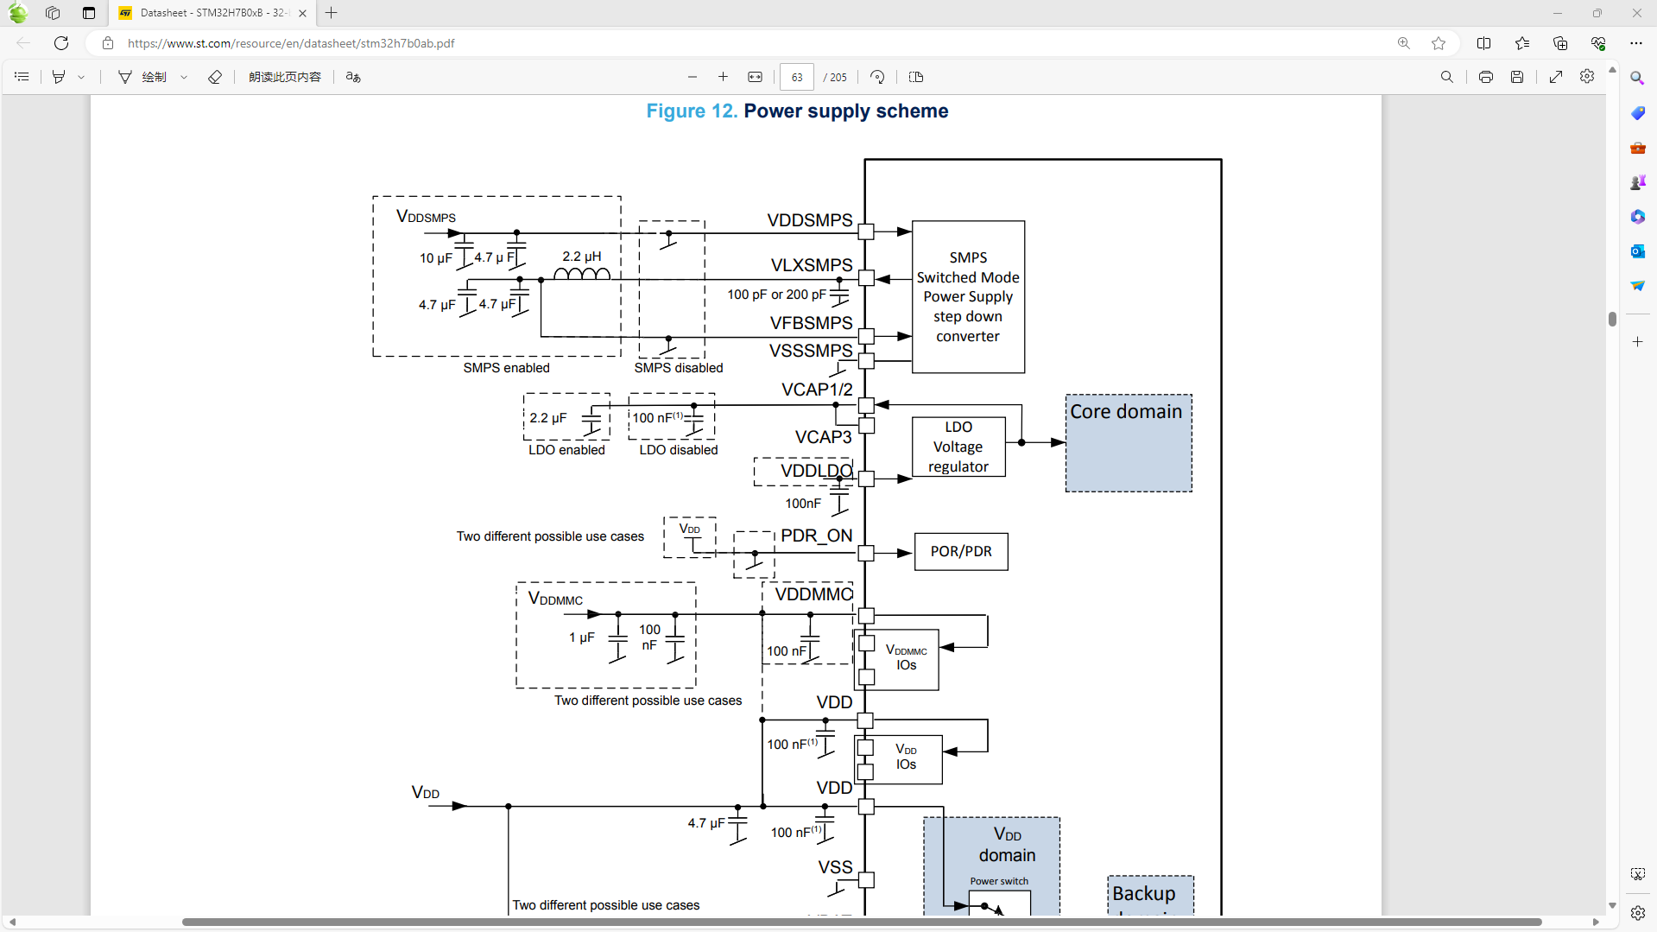Open the PDF table of contents panel
This screenshot has height=932, width=1657.
[x=22, y=77]
